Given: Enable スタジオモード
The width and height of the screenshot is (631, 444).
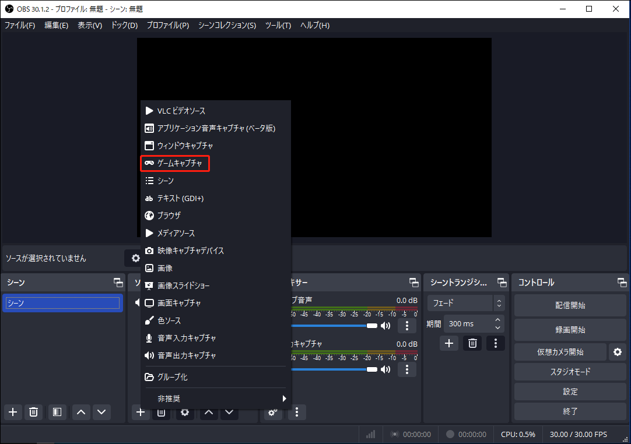Looking at the screenshot, I should (x=570, y=372).
